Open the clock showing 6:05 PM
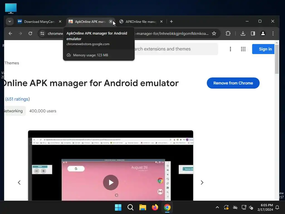This screenshot has width=285, height=214. click(x=265, y=207)
